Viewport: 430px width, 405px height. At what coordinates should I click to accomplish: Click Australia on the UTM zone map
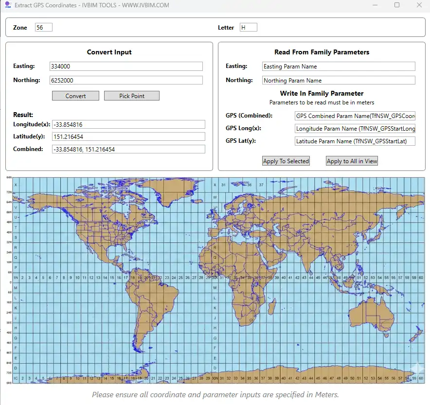(x=371, y=313)
